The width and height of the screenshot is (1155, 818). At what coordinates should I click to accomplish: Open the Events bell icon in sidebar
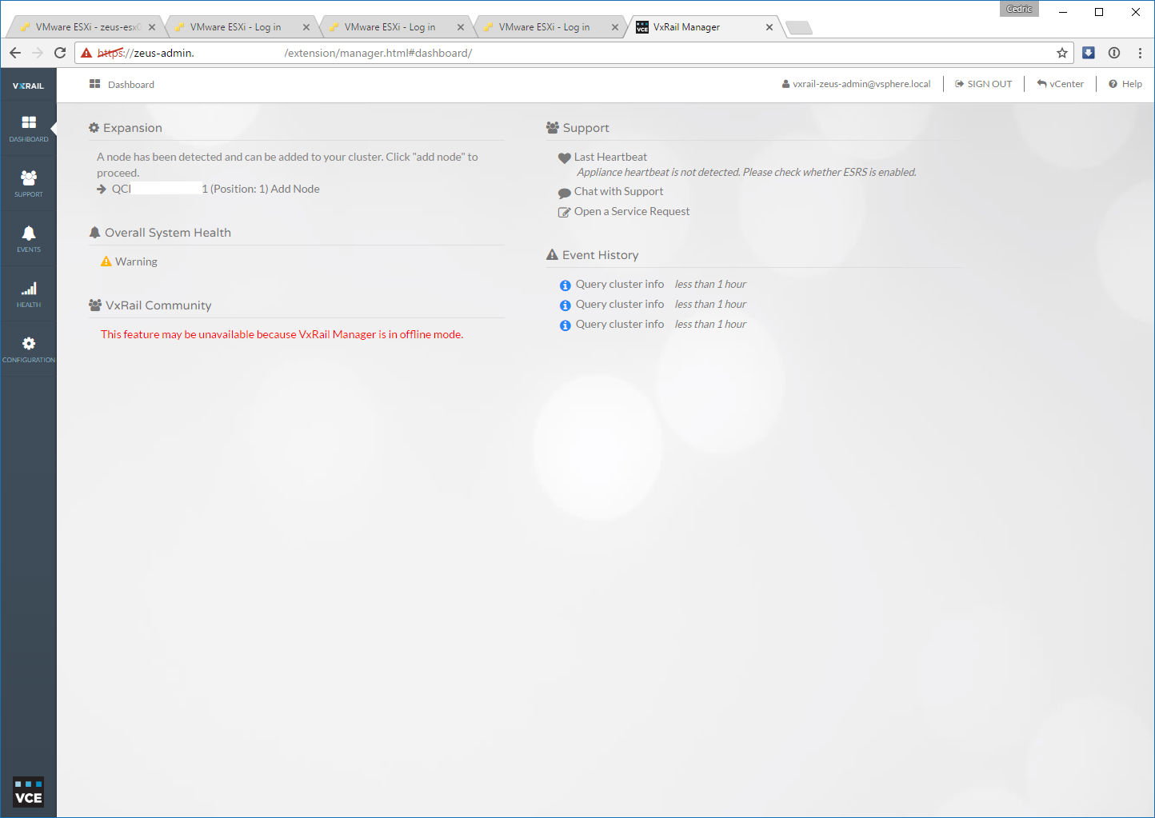pos(29,238)
